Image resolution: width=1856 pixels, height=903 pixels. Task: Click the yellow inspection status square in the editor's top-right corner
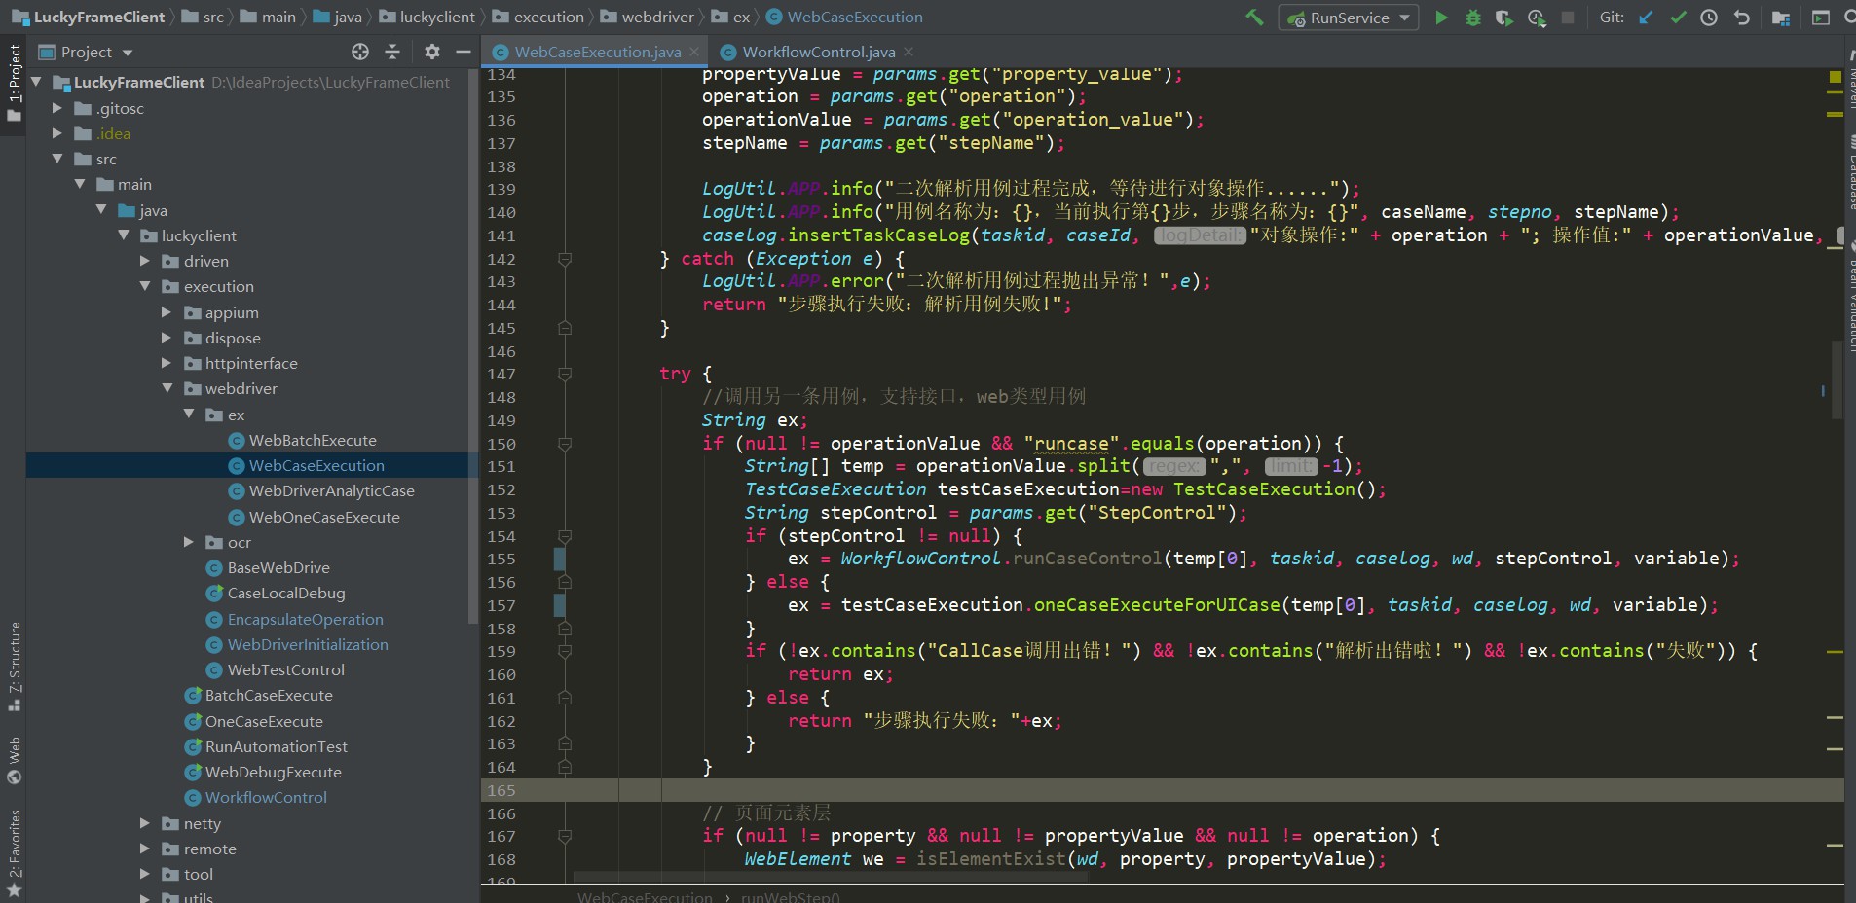[1836, 76]
